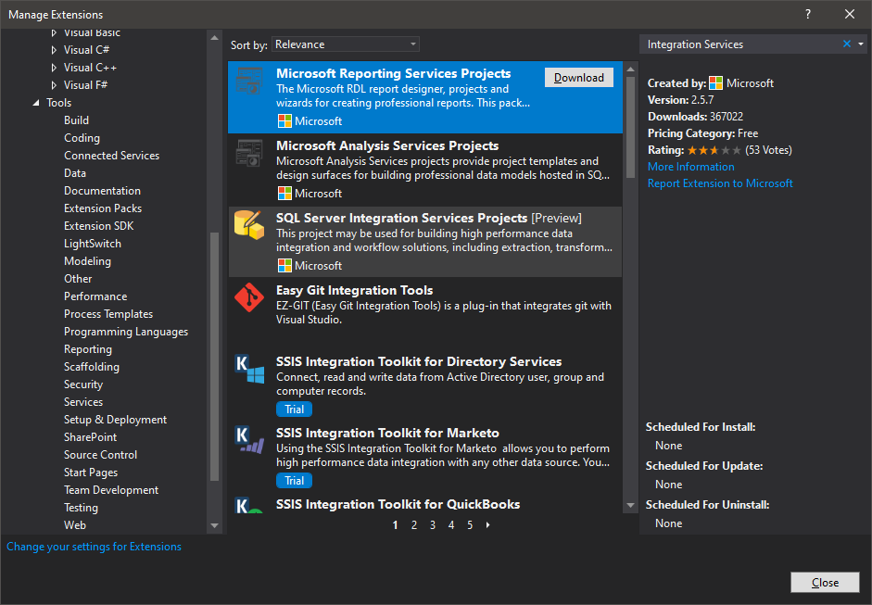This screenshot has height=605, width=872.
Task: Download Microsoft Reporting Services Projects
Action: click(578, 78)
